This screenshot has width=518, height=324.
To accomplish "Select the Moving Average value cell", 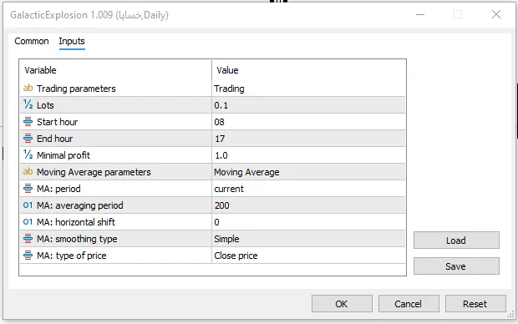I will (x=308, y=172).
